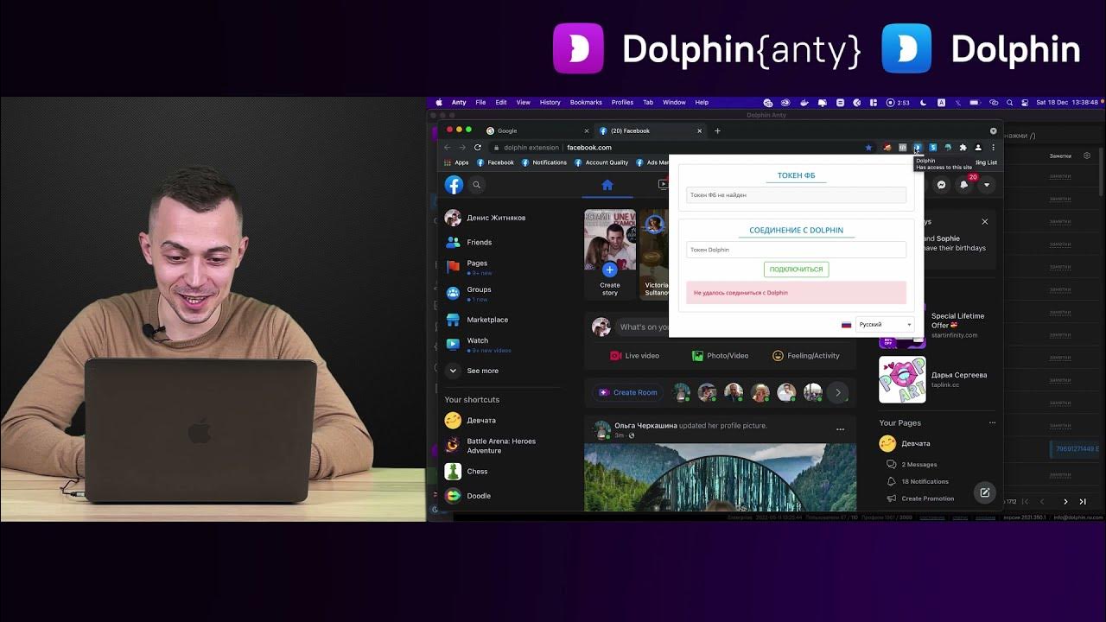Open Your Pages options dots
1106x622 pixels.
[992, 423]
